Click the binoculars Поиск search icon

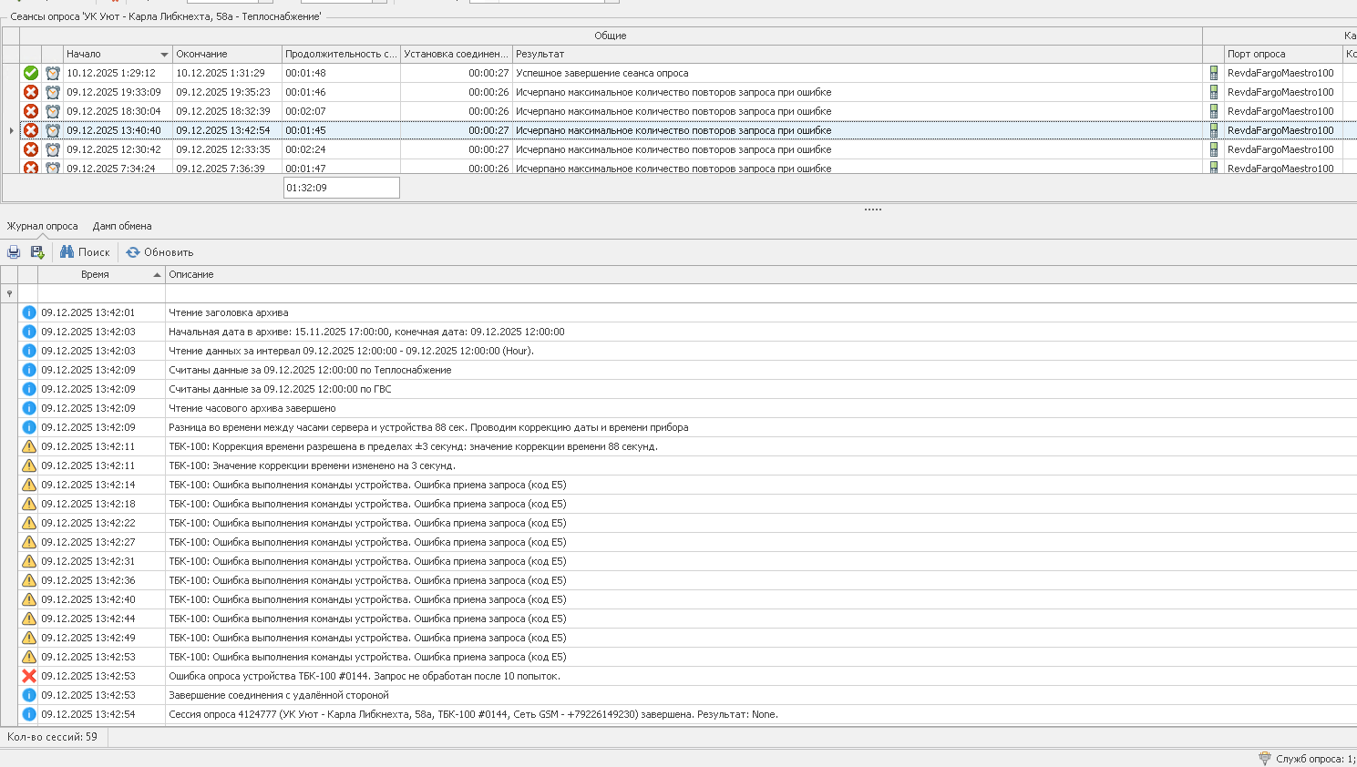(x=67, y=252)
